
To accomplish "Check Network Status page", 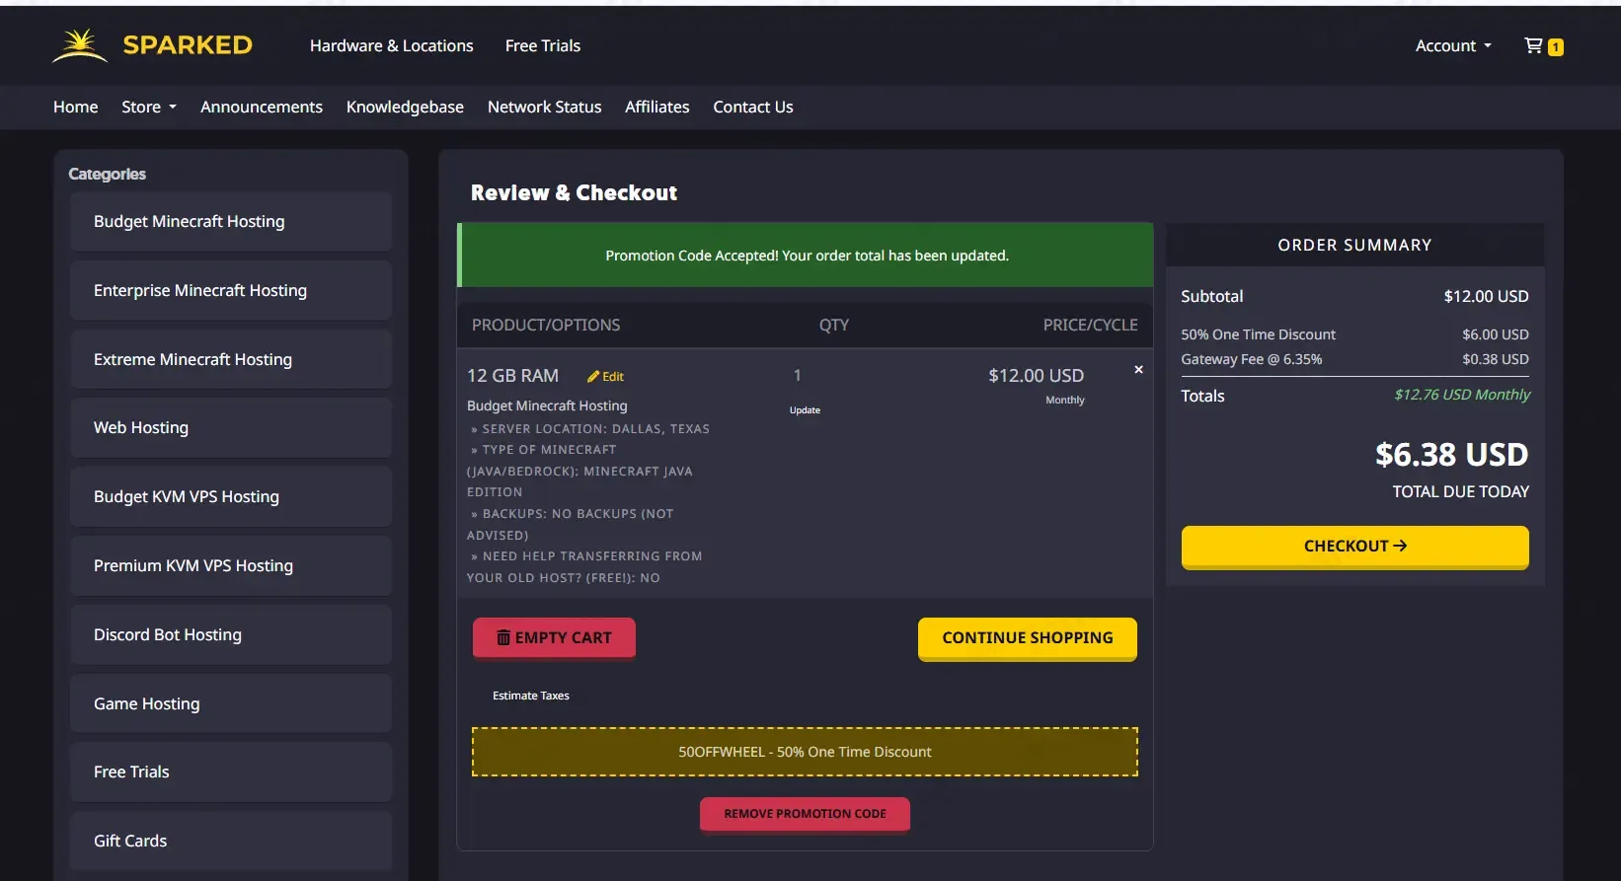I will coord(544,107).
